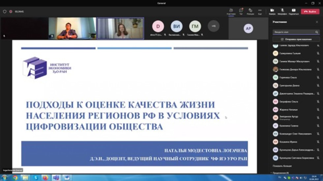
Task: Open Microsoft Teams from the Windows taskbar
Action: click(x=56, y=178)
